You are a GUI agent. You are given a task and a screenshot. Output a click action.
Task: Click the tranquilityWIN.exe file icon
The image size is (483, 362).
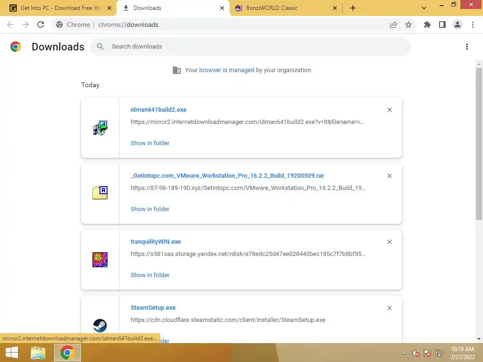[x=100, y=260]
